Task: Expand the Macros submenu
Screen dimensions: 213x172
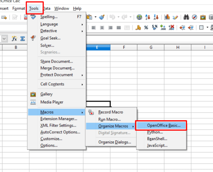Action: 57,112
